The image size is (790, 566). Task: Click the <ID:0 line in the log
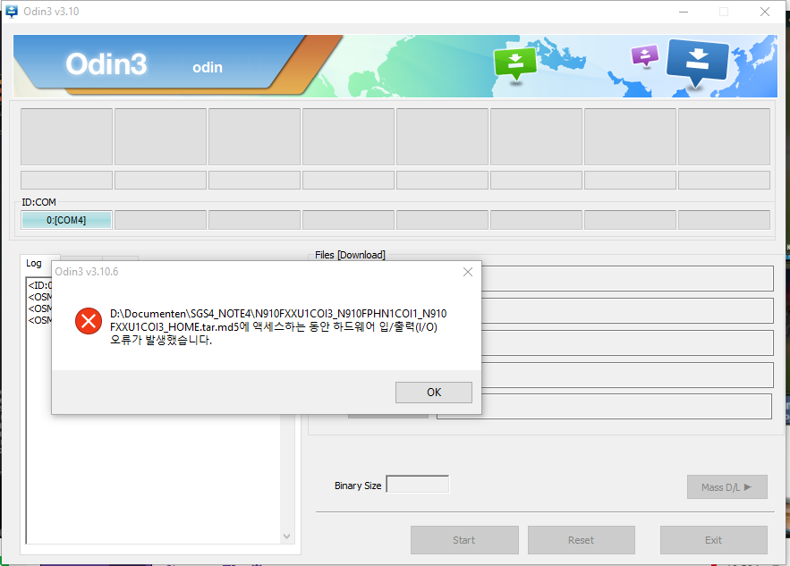(36, 284)
